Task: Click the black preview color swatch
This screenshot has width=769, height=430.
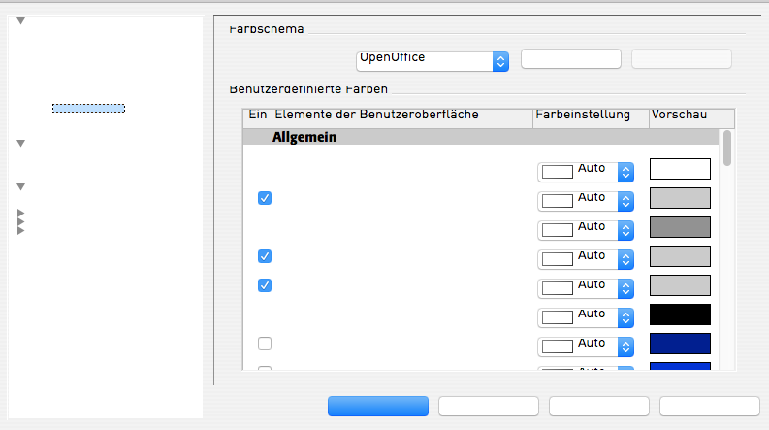Action: coord(680,314)
